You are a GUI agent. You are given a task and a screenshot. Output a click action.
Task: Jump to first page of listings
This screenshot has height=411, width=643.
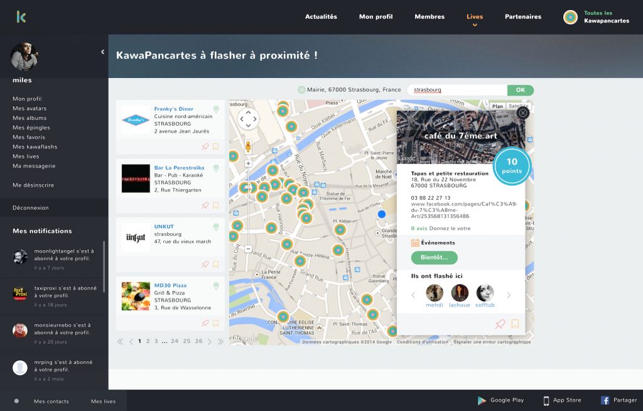click(x=120, y=341)
